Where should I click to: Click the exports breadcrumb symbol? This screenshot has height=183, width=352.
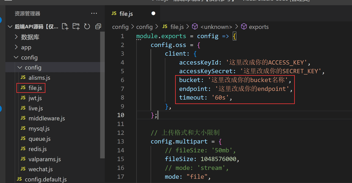point(259,27)
